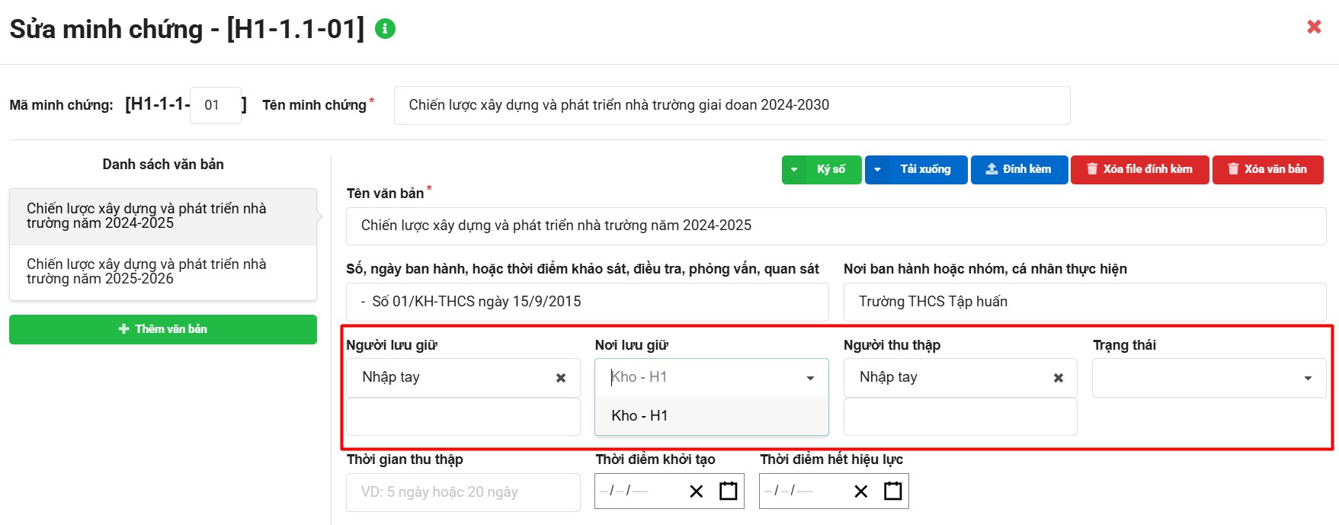Viewport: 1339px width, 525px height.
Task: Close the Sửa minh chứng dialog
Action: 1314,27
